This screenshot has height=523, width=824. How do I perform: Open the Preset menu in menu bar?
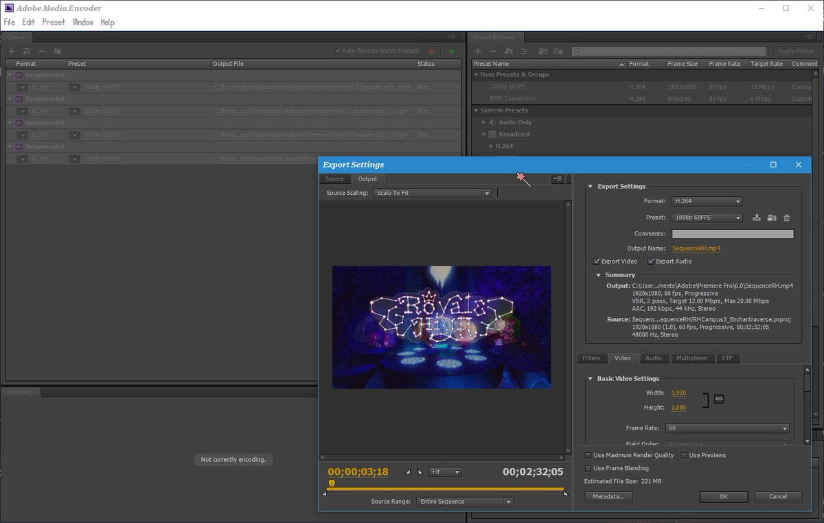click(54, 22)
